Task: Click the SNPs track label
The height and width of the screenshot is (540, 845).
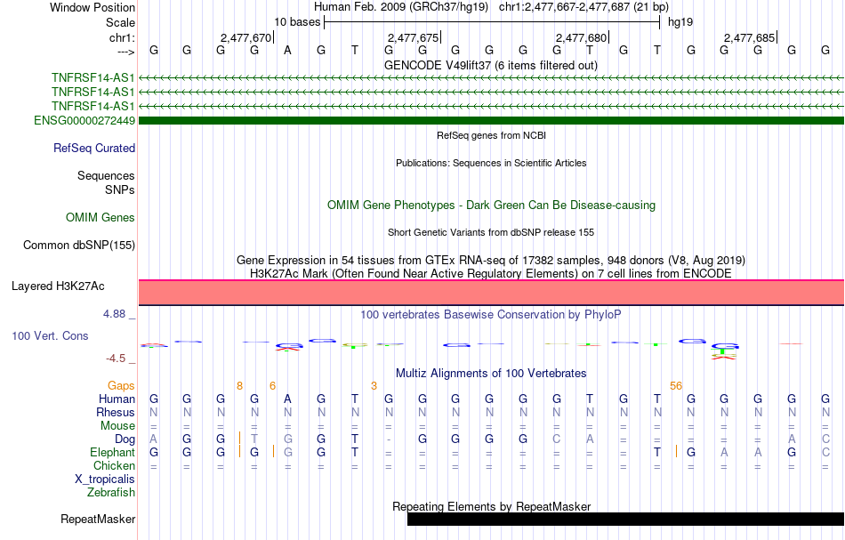Action: (120, 189)
